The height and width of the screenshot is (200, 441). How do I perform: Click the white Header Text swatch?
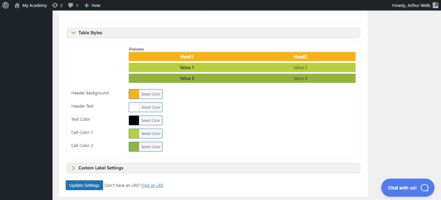click(134, 107)
